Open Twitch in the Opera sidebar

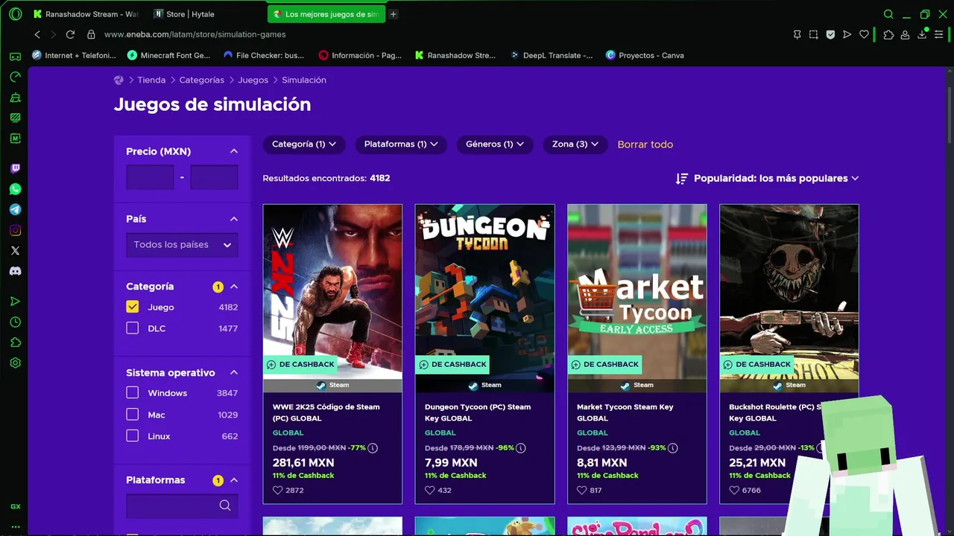(x=15, y=169)
